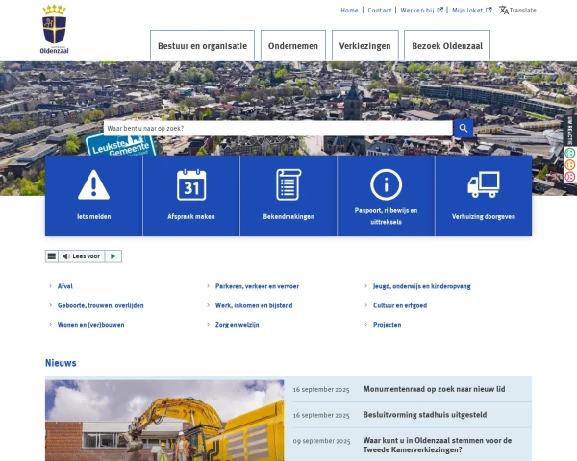Click the document scroll icon for Bekendmakingen
This screenshot has width=577, height=461.
(288, 184)
